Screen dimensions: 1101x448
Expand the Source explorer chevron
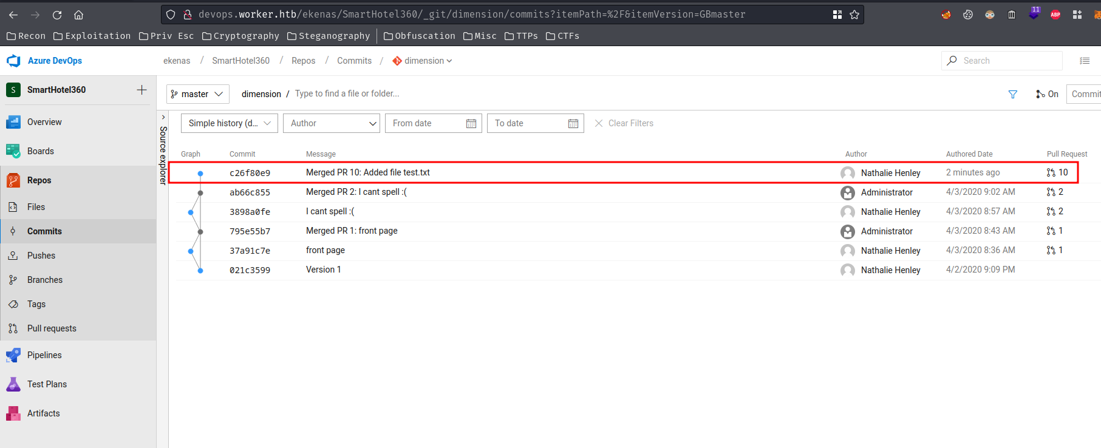pyautogui.click(x=163, y=117)
